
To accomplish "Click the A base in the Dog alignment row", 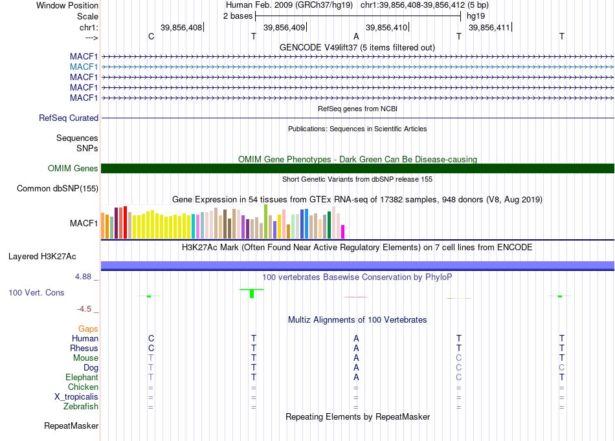I will point(356,368).
